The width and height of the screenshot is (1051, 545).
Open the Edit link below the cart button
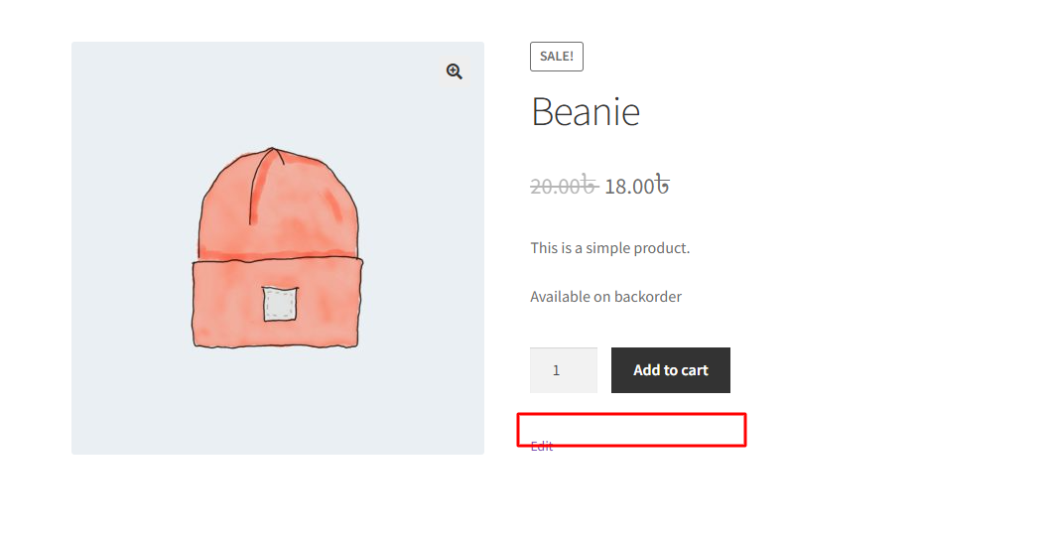click(x=542, y=447)
